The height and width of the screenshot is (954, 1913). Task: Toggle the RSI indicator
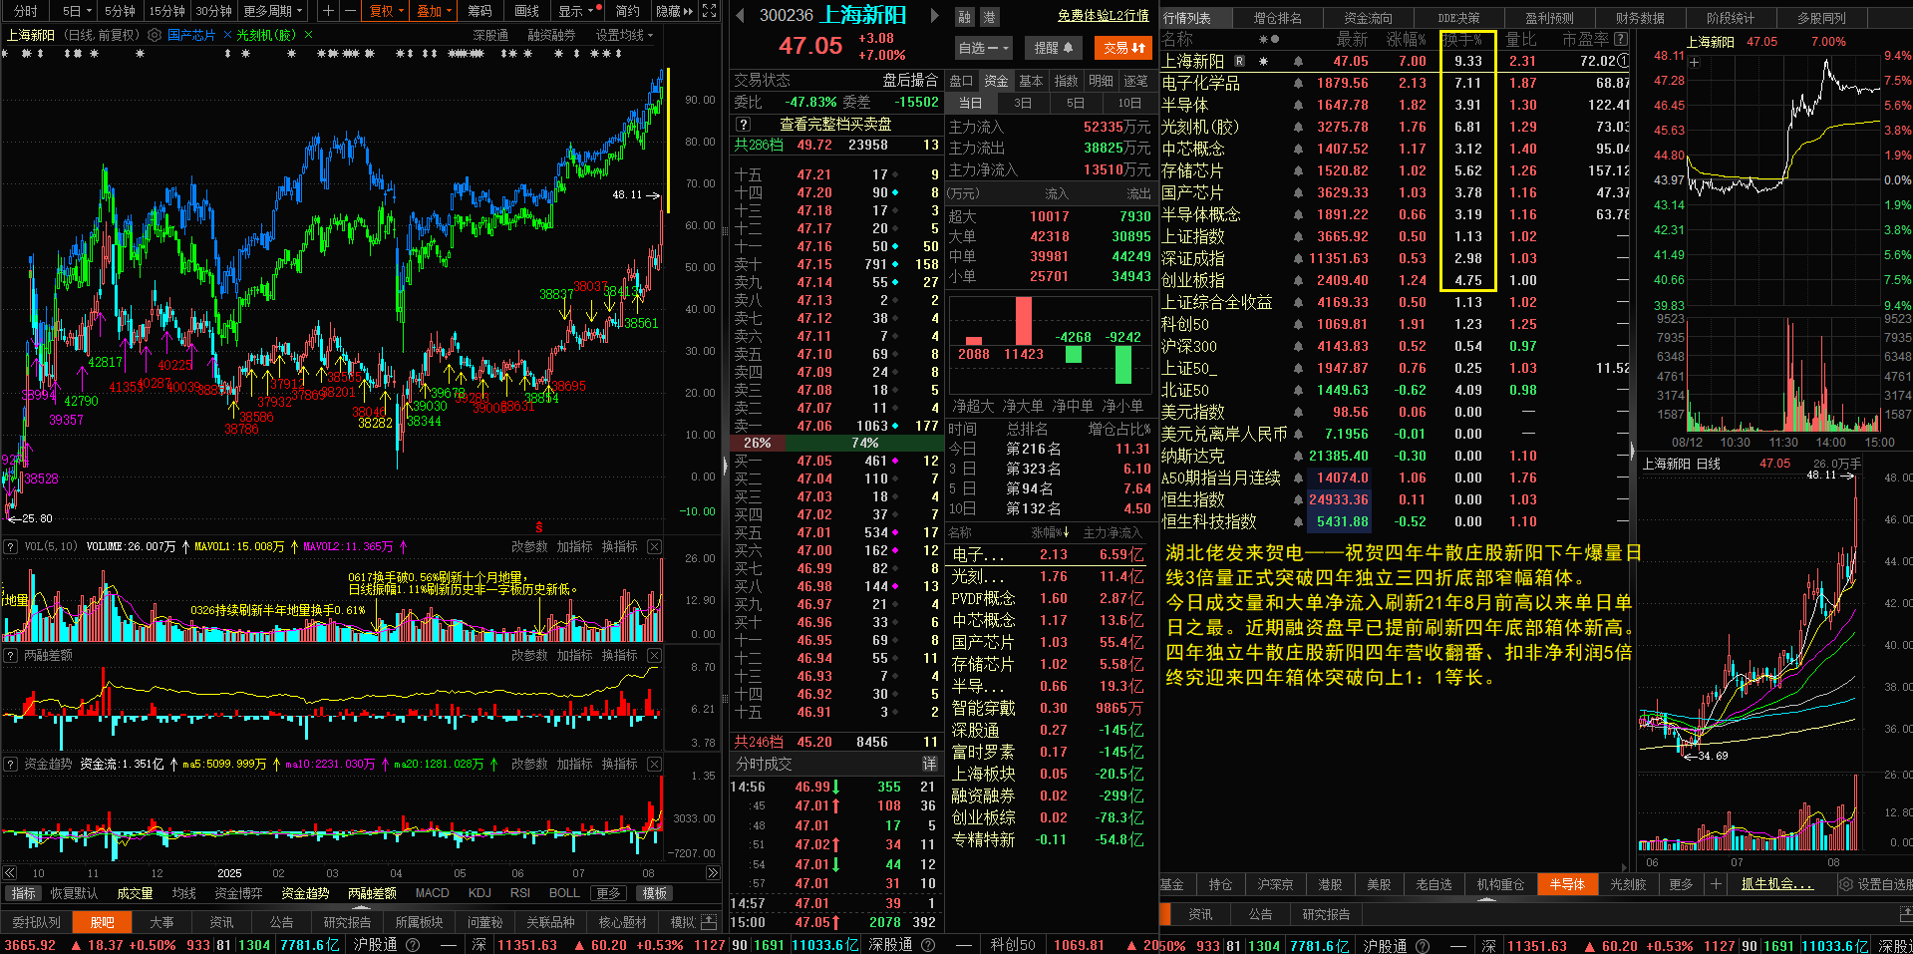coord(519,893)
